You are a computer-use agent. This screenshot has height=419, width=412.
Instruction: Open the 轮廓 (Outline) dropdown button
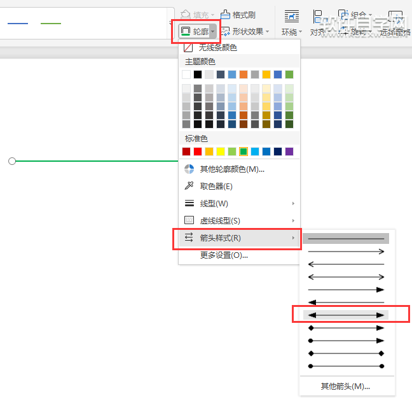point(198,31)
